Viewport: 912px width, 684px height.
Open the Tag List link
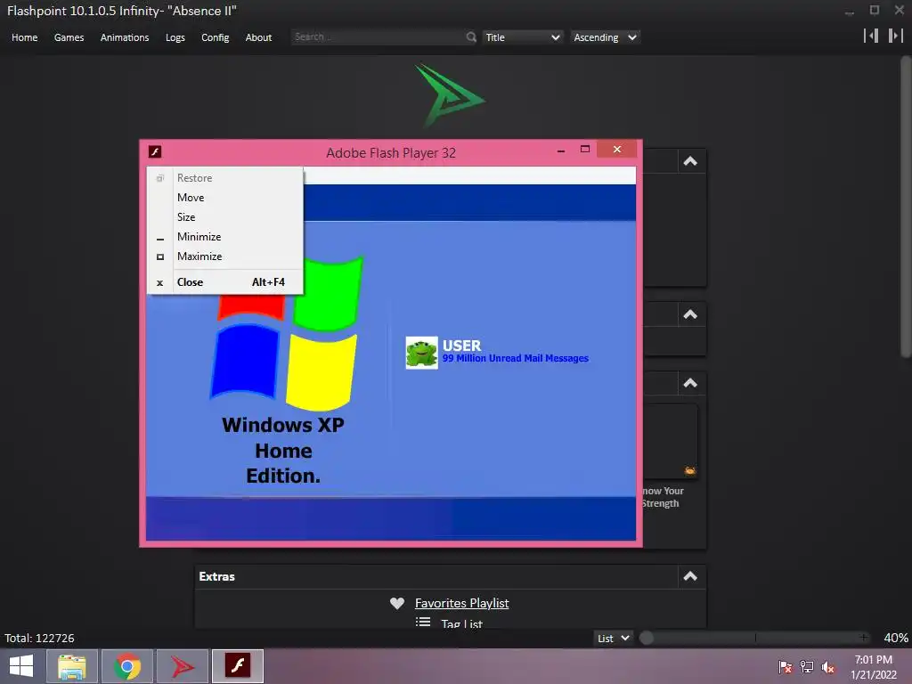click(462, 623)
